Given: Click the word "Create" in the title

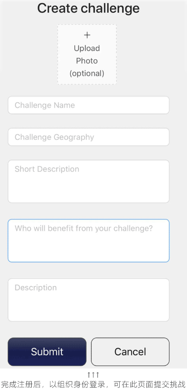Looking at the screenshot, I should [58, 8].
